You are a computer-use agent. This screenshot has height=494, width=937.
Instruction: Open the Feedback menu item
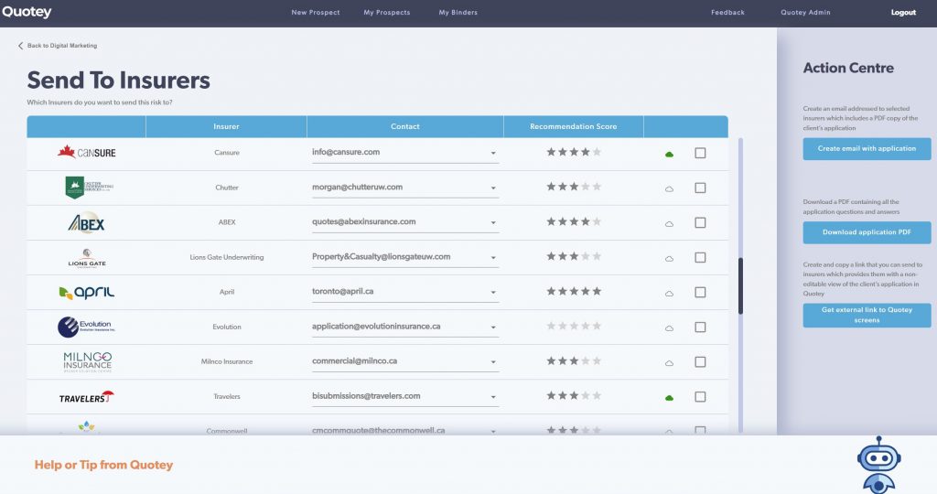(727, 13)
